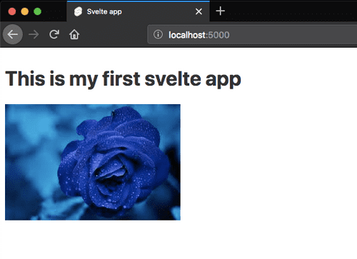
Task: Click the forward navigation arrow
Action: pos(34,35)
